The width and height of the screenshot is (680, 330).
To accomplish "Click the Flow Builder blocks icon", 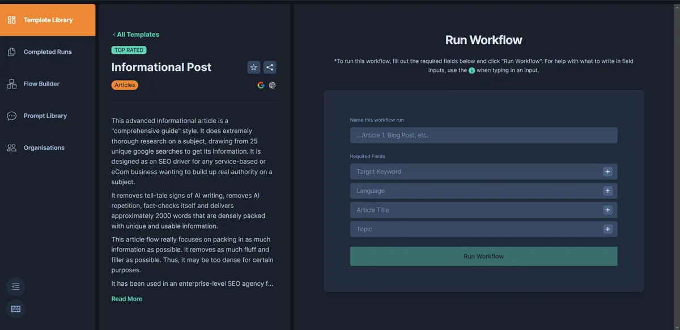I will (x=12, y=84).
